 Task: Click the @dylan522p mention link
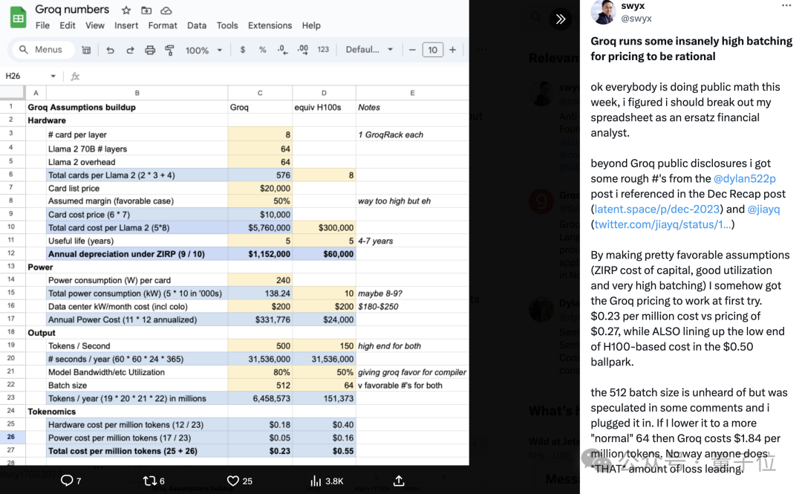[x=745, y=178]
